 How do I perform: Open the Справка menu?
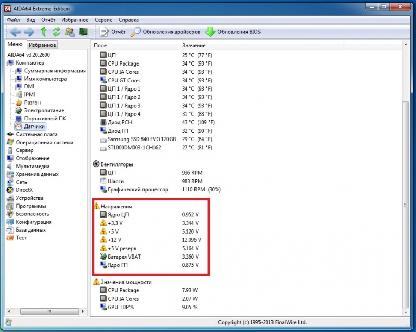128,20
